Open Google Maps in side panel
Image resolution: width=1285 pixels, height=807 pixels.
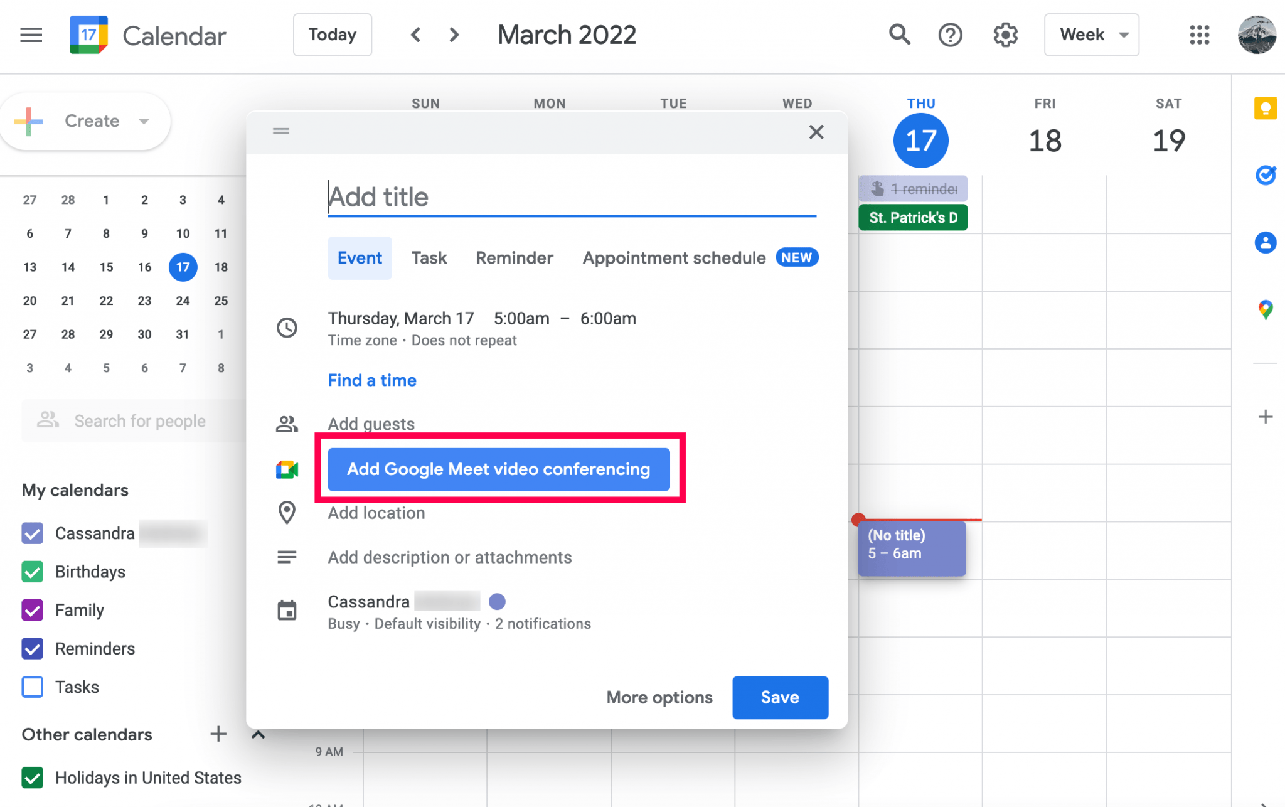point(1266,310)
